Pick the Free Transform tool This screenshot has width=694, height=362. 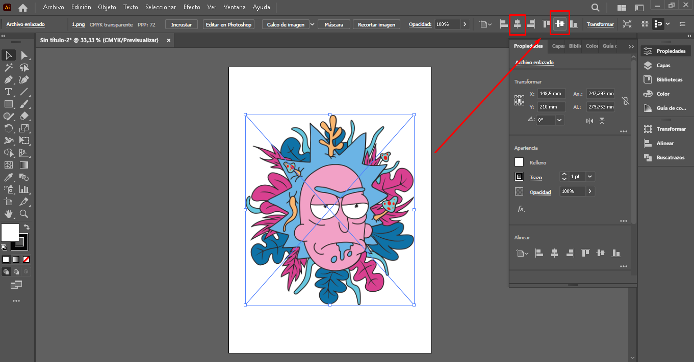click(24, 141)
